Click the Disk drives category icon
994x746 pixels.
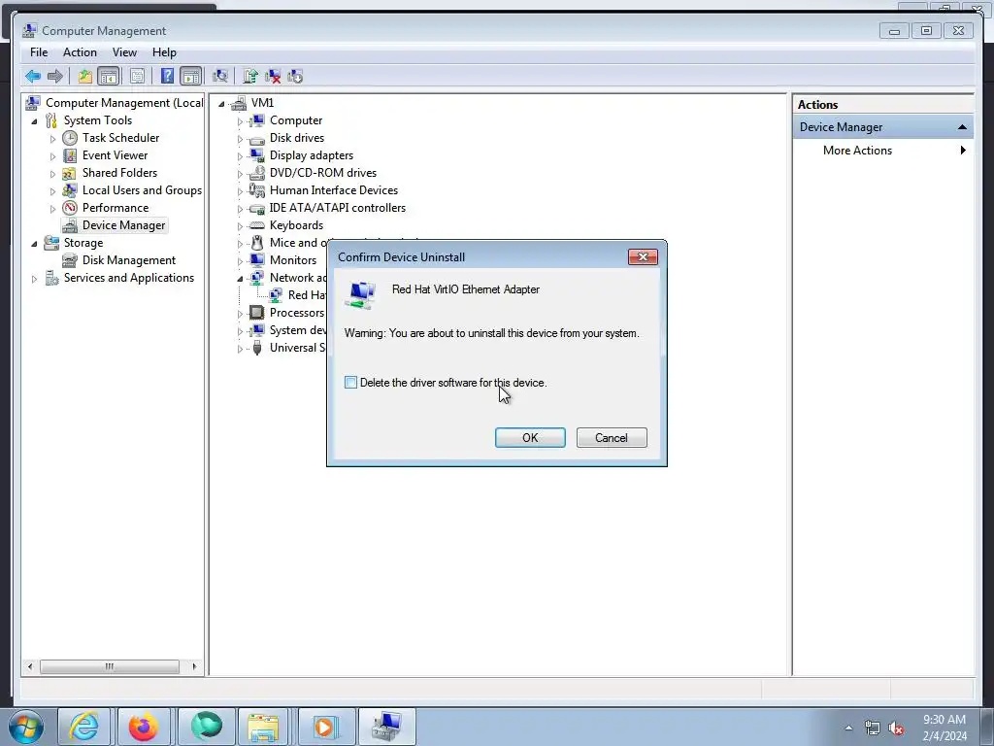click(x=256, y=138)
